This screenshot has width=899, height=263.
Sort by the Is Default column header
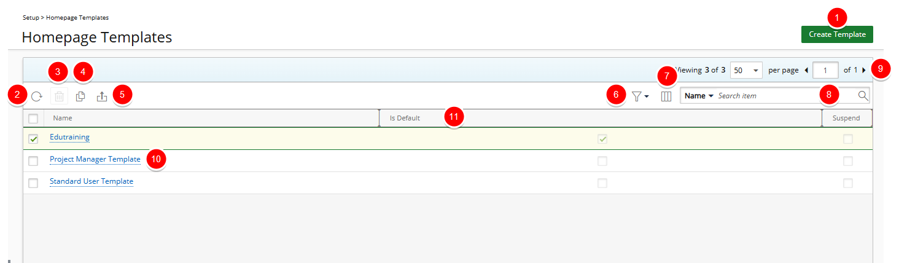[601, 118]
